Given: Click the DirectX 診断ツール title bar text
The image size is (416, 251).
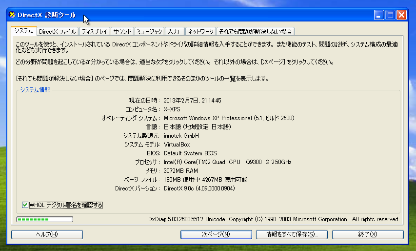Looking at the screenshot, I should [46, 15].
